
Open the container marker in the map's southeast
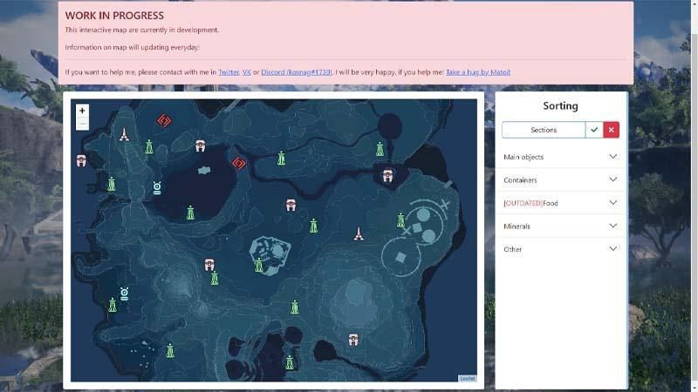pos(353,340)
